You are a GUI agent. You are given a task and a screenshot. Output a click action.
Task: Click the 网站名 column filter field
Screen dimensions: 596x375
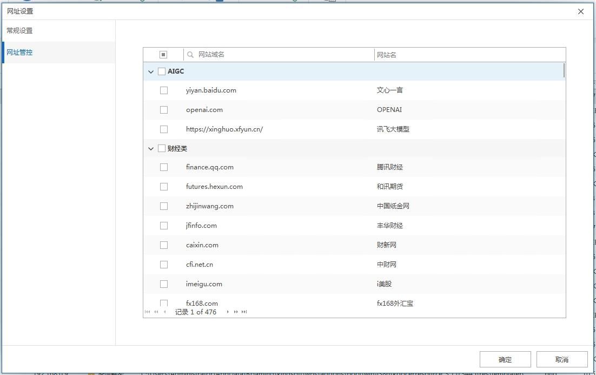pyautogui.click(x=470, y=55)
